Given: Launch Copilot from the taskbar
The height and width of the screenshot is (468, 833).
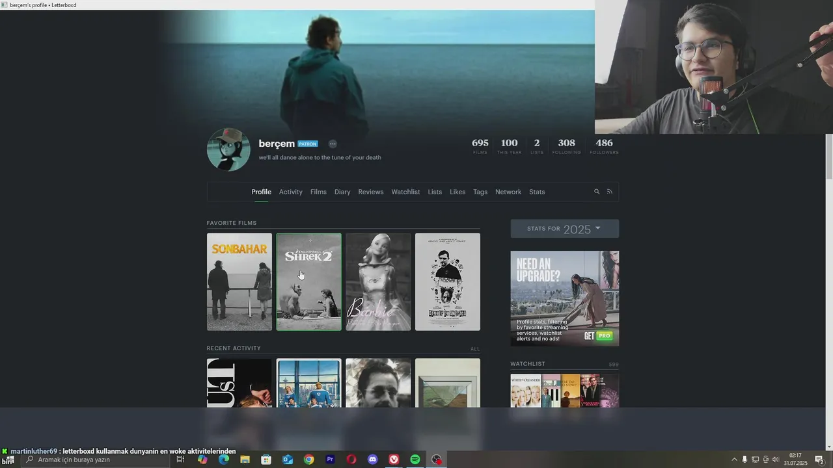Looking at the screenshot, I should pyautogui.click(x=202, y=460).
